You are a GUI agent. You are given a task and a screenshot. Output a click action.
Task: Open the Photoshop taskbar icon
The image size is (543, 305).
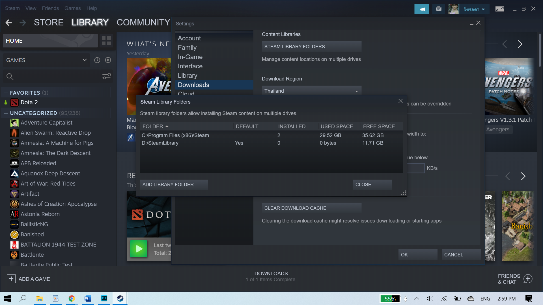pyautogui.click(x=104, y=299)
